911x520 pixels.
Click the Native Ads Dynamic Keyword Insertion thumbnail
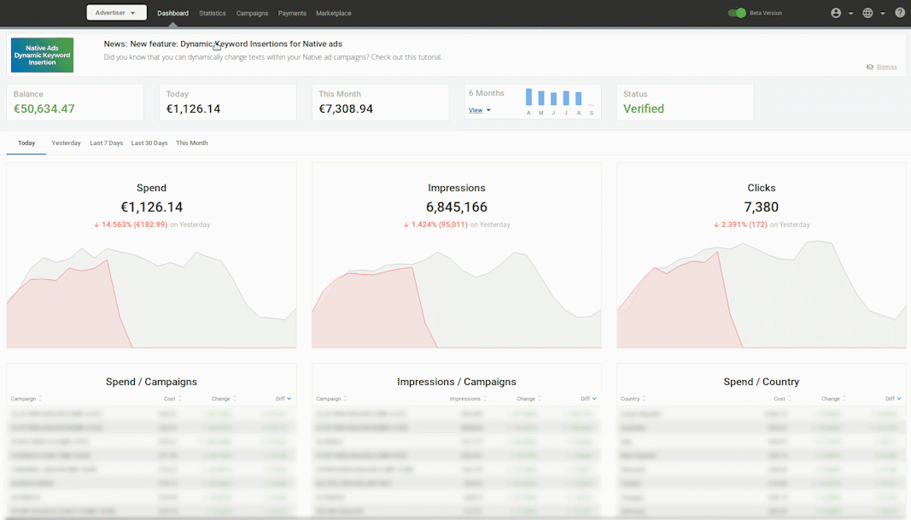pos(42,55)
